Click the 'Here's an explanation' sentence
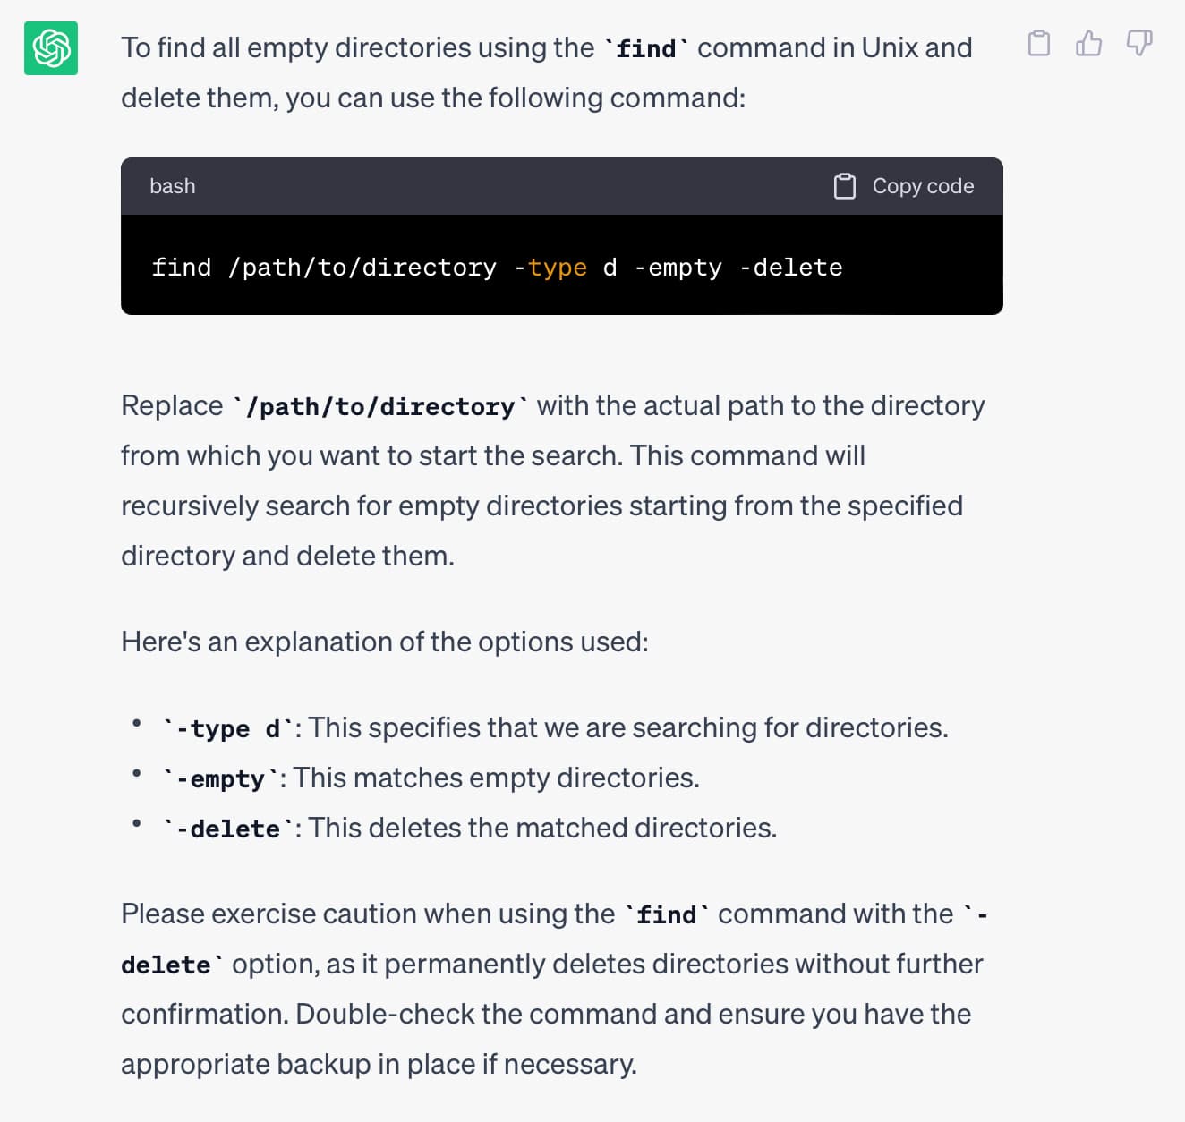 click(x=385, y=642)
